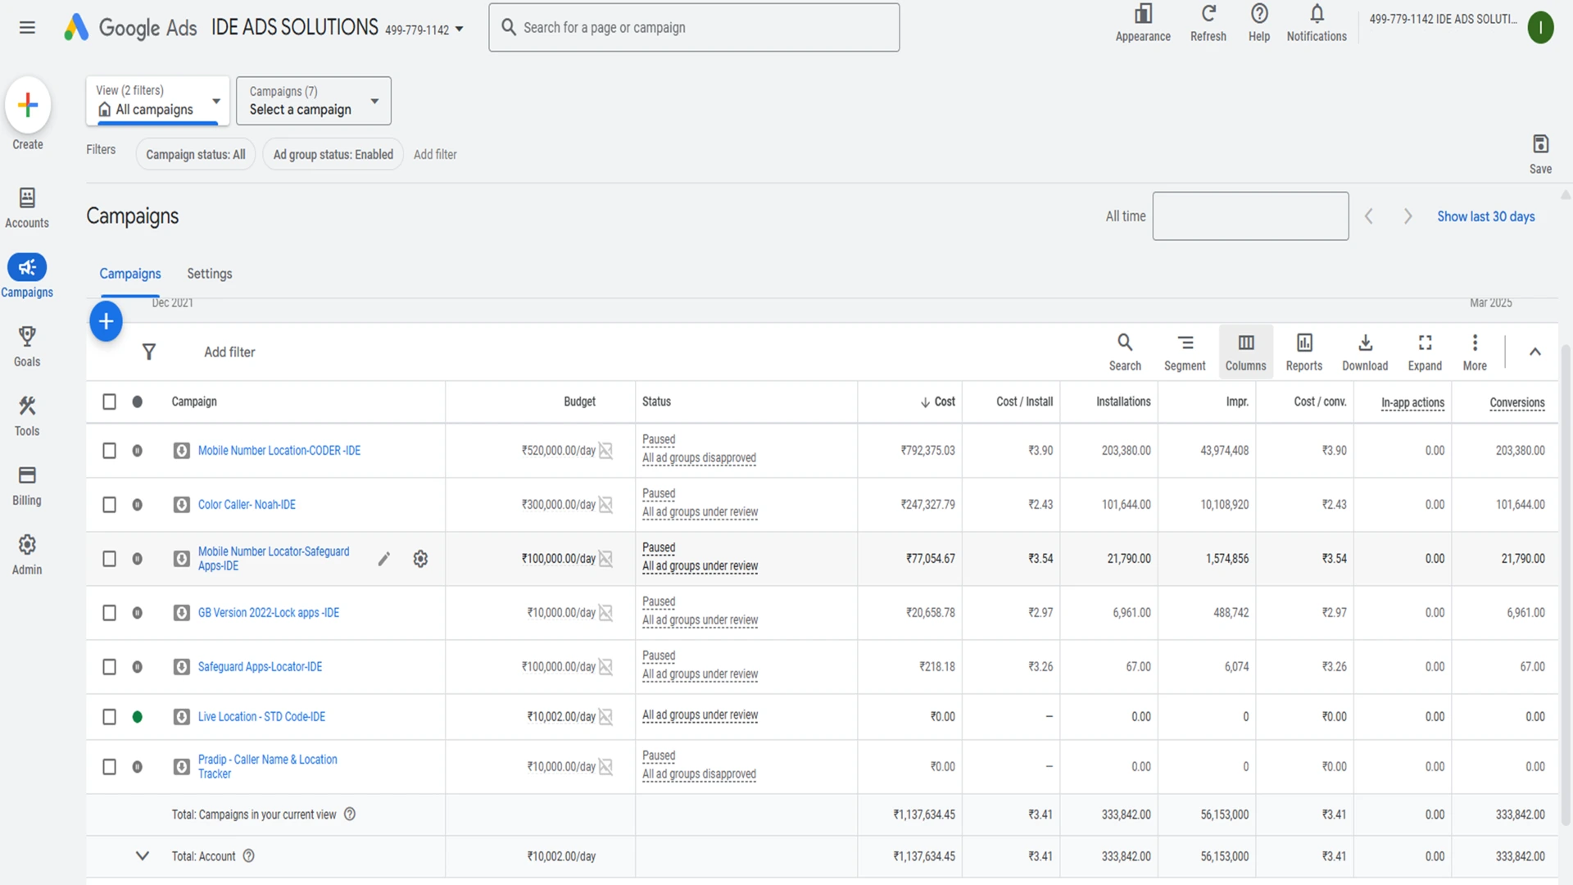Image resolution: width=1573 pixels, height=885 pixels.
Task: Click the green account avatar
Action: pos(1540,28)
